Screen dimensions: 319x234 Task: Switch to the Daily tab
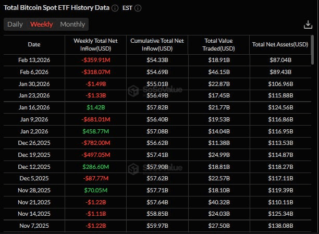pyautogui.click(x=15, y=24)
